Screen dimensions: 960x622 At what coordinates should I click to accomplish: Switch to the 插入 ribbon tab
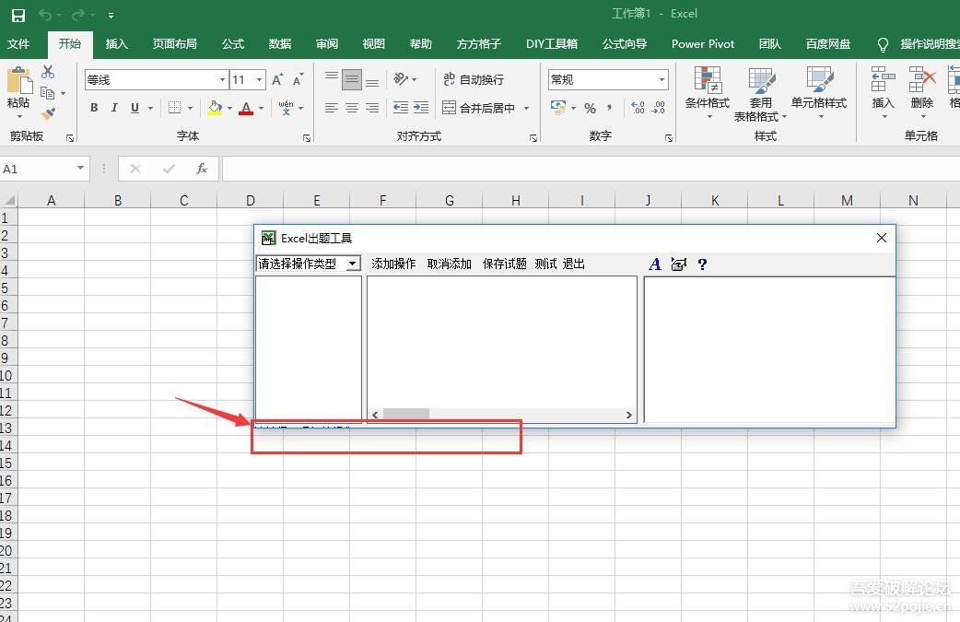pyautogui.click(x=116, y=44)
